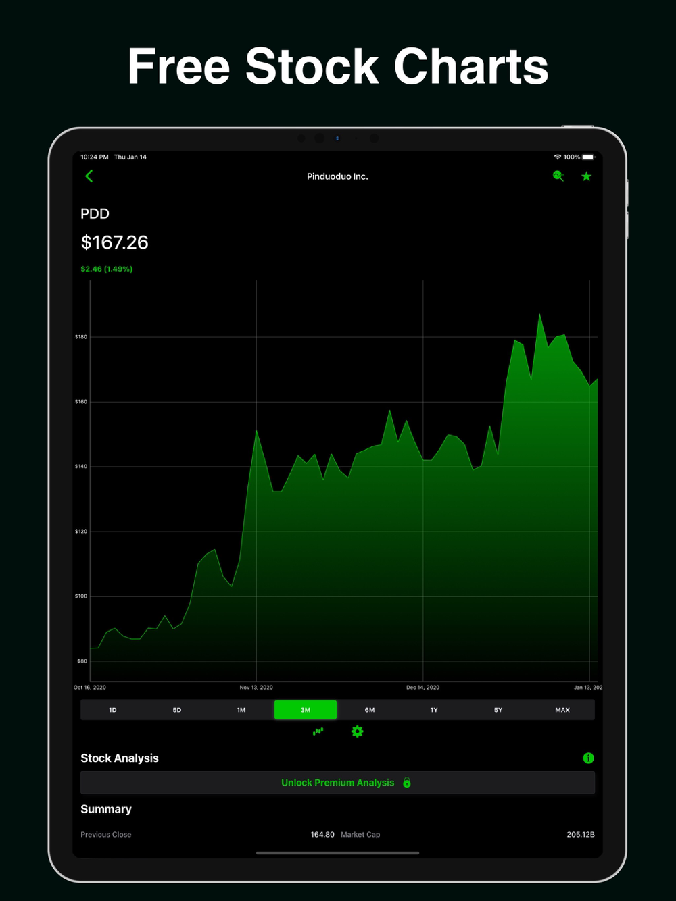The width and height of the screenshot is (676, 901).
Task: Tap the chart's highest peak
Action: point(539,315)
